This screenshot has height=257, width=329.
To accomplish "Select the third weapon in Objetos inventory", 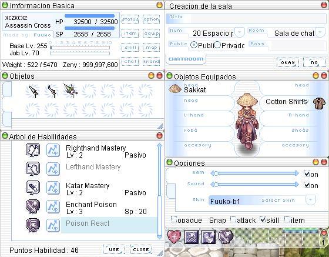I will tap(70, 91).
